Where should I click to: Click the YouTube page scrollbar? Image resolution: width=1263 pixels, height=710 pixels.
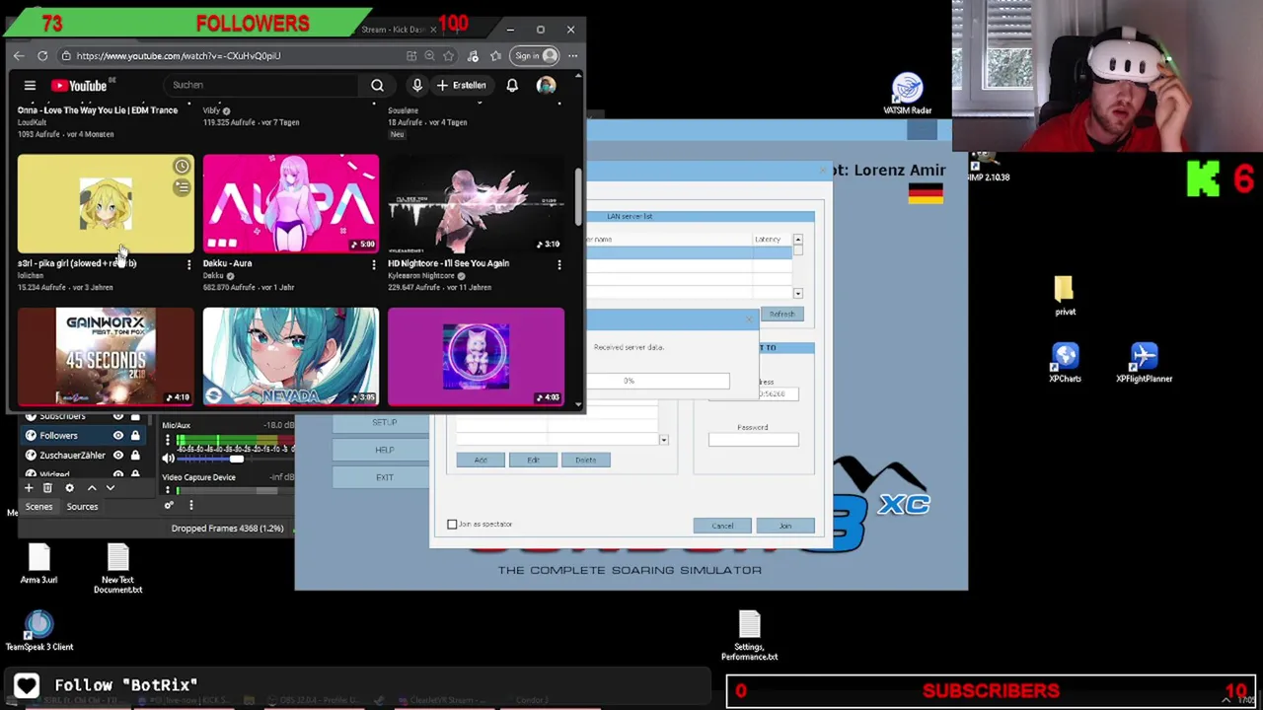click(x=579, y=195)
